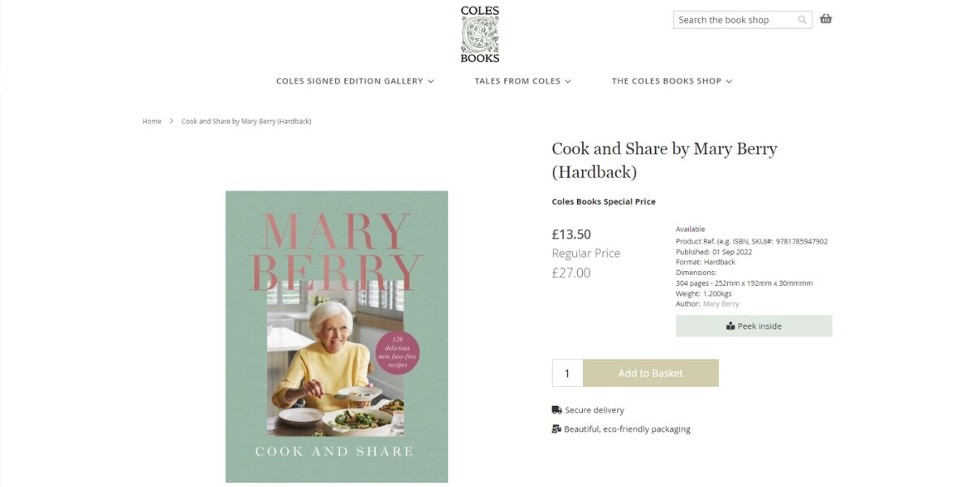Viewport: 974px width, 487px height.
Task: Open the search magnifying glass icon
Action: click(x=802, y=19)
